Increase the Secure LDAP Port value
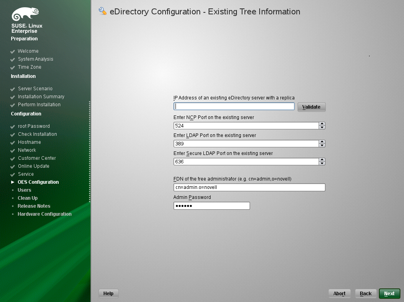The width and height of the screenshot is (404, 302). (x=322, y=160)
